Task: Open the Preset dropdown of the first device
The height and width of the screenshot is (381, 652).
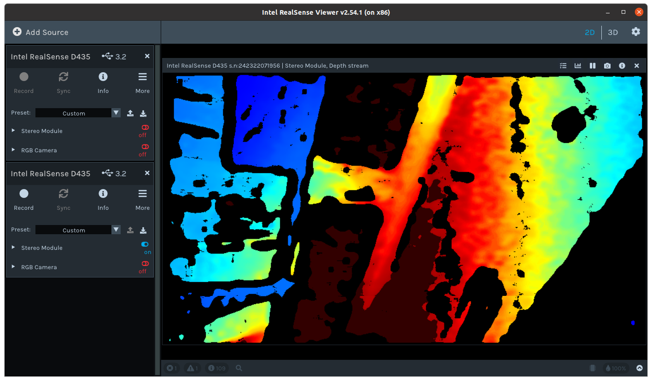Action: tap(116, 113)
